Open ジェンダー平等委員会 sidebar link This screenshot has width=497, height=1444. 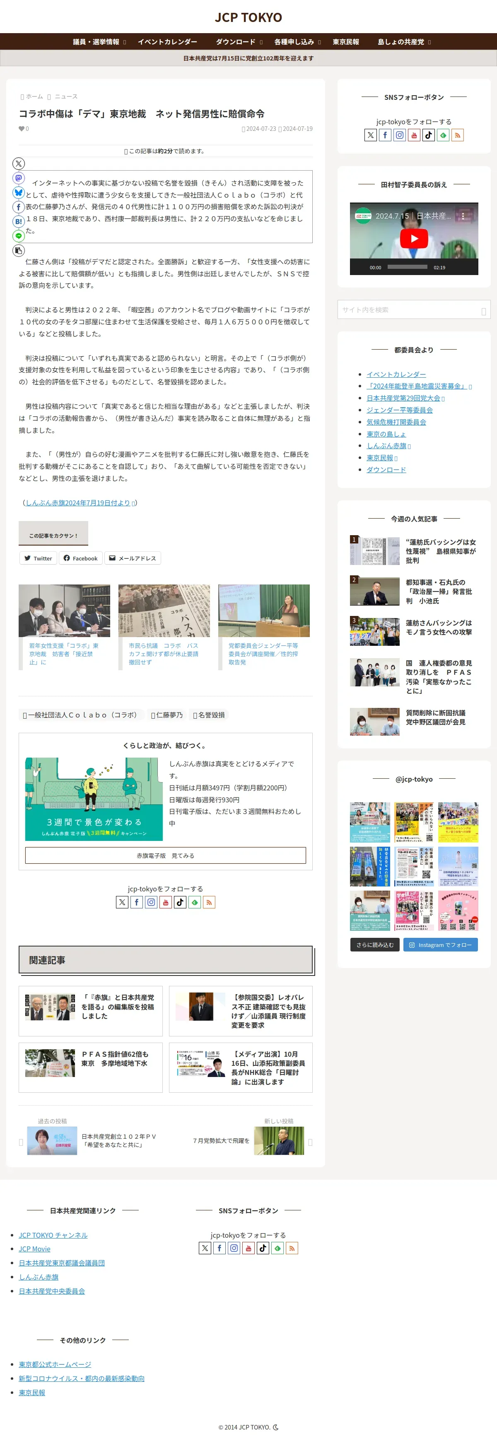coord(400,410)
